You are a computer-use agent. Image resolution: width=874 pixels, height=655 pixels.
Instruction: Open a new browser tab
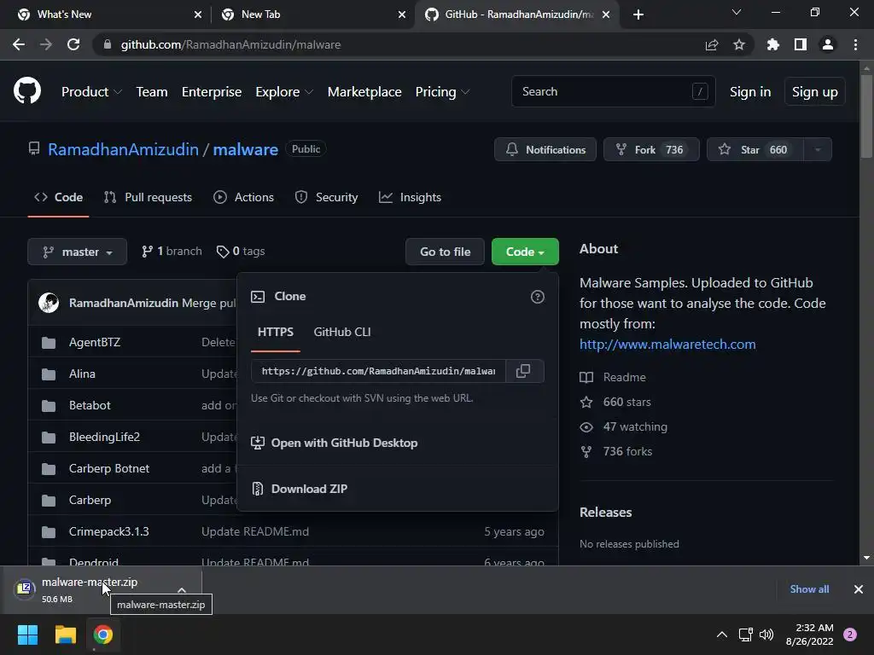[x=638, y=14]
